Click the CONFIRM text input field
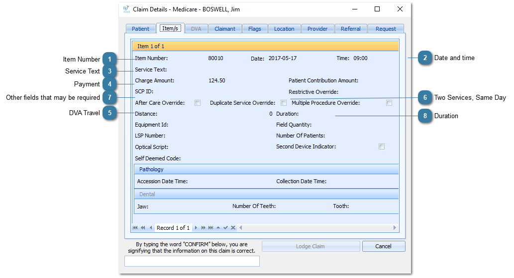 (x=192, y=261)
